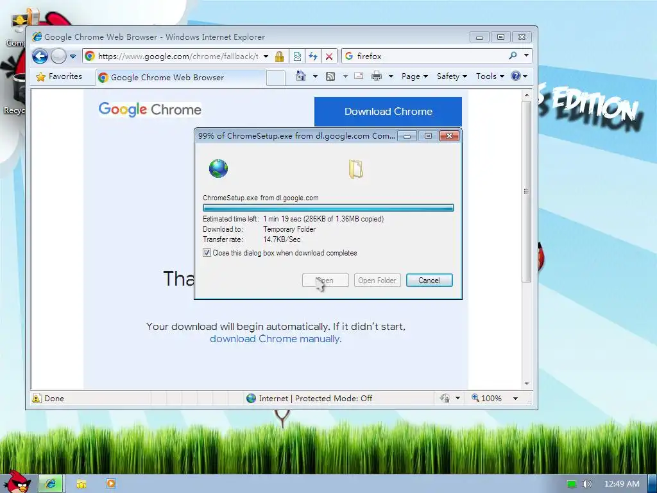This screenshot has width=657, height=493.
Task: Click the Google Chrome logo
Action: (150, 109)
